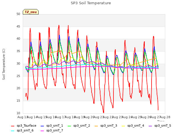The height and width of the screenshot is (136, 182).
Task: Click the y-axis tick label 25
Action: [x=18, y=76]
